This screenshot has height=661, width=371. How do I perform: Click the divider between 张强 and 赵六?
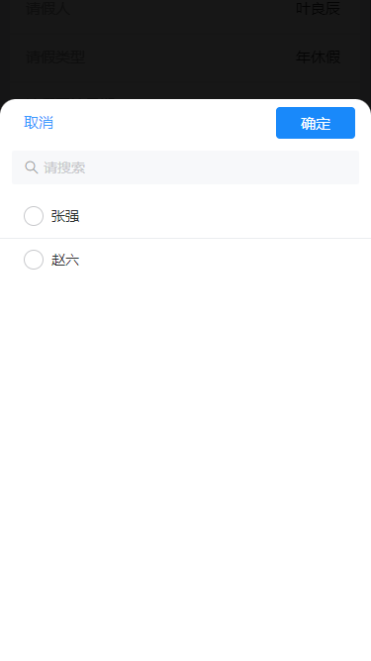tap(186, 238)
